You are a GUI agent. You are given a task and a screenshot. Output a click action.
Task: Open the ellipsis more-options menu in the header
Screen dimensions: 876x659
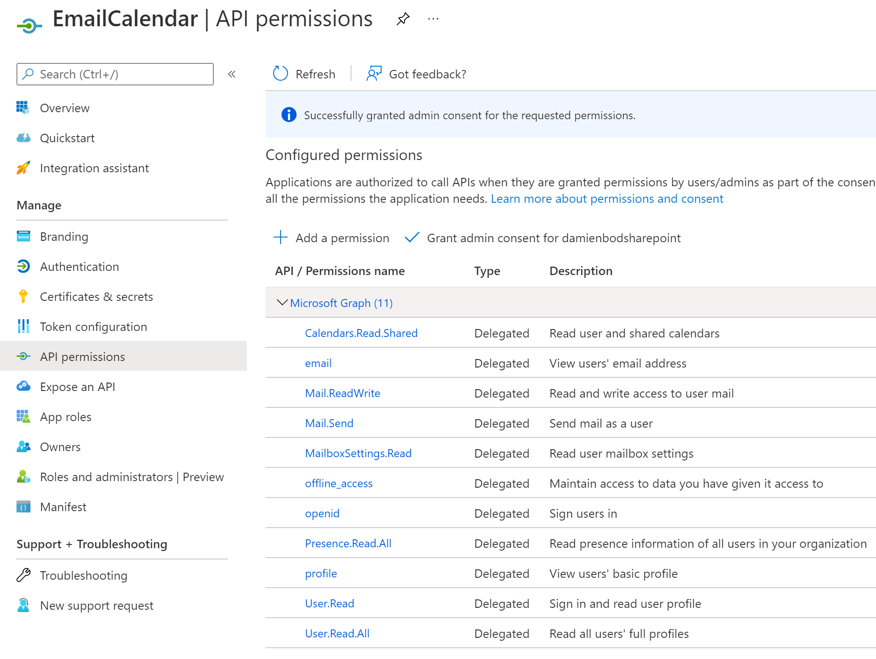433,19
